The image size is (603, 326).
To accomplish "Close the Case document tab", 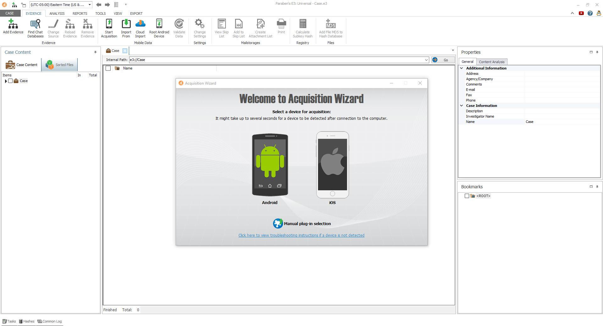I will click(125, 51).
